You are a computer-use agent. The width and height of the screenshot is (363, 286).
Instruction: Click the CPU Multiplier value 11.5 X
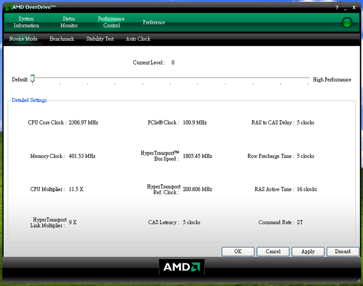pyautogui.click(x=76, y=189)
